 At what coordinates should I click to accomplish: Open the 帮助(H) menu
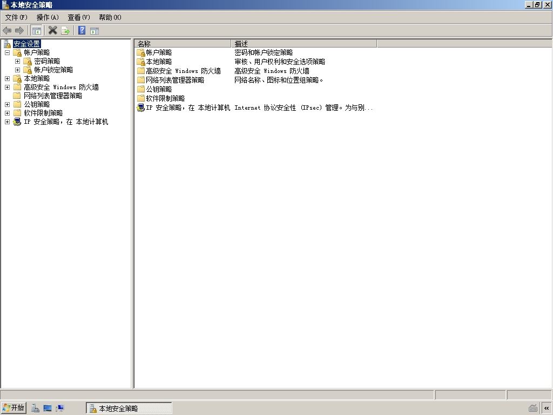110,17
